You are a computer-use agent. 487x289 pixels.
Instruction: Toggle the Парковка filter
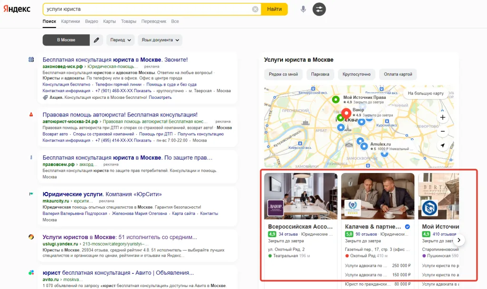[x=320, y=74]
